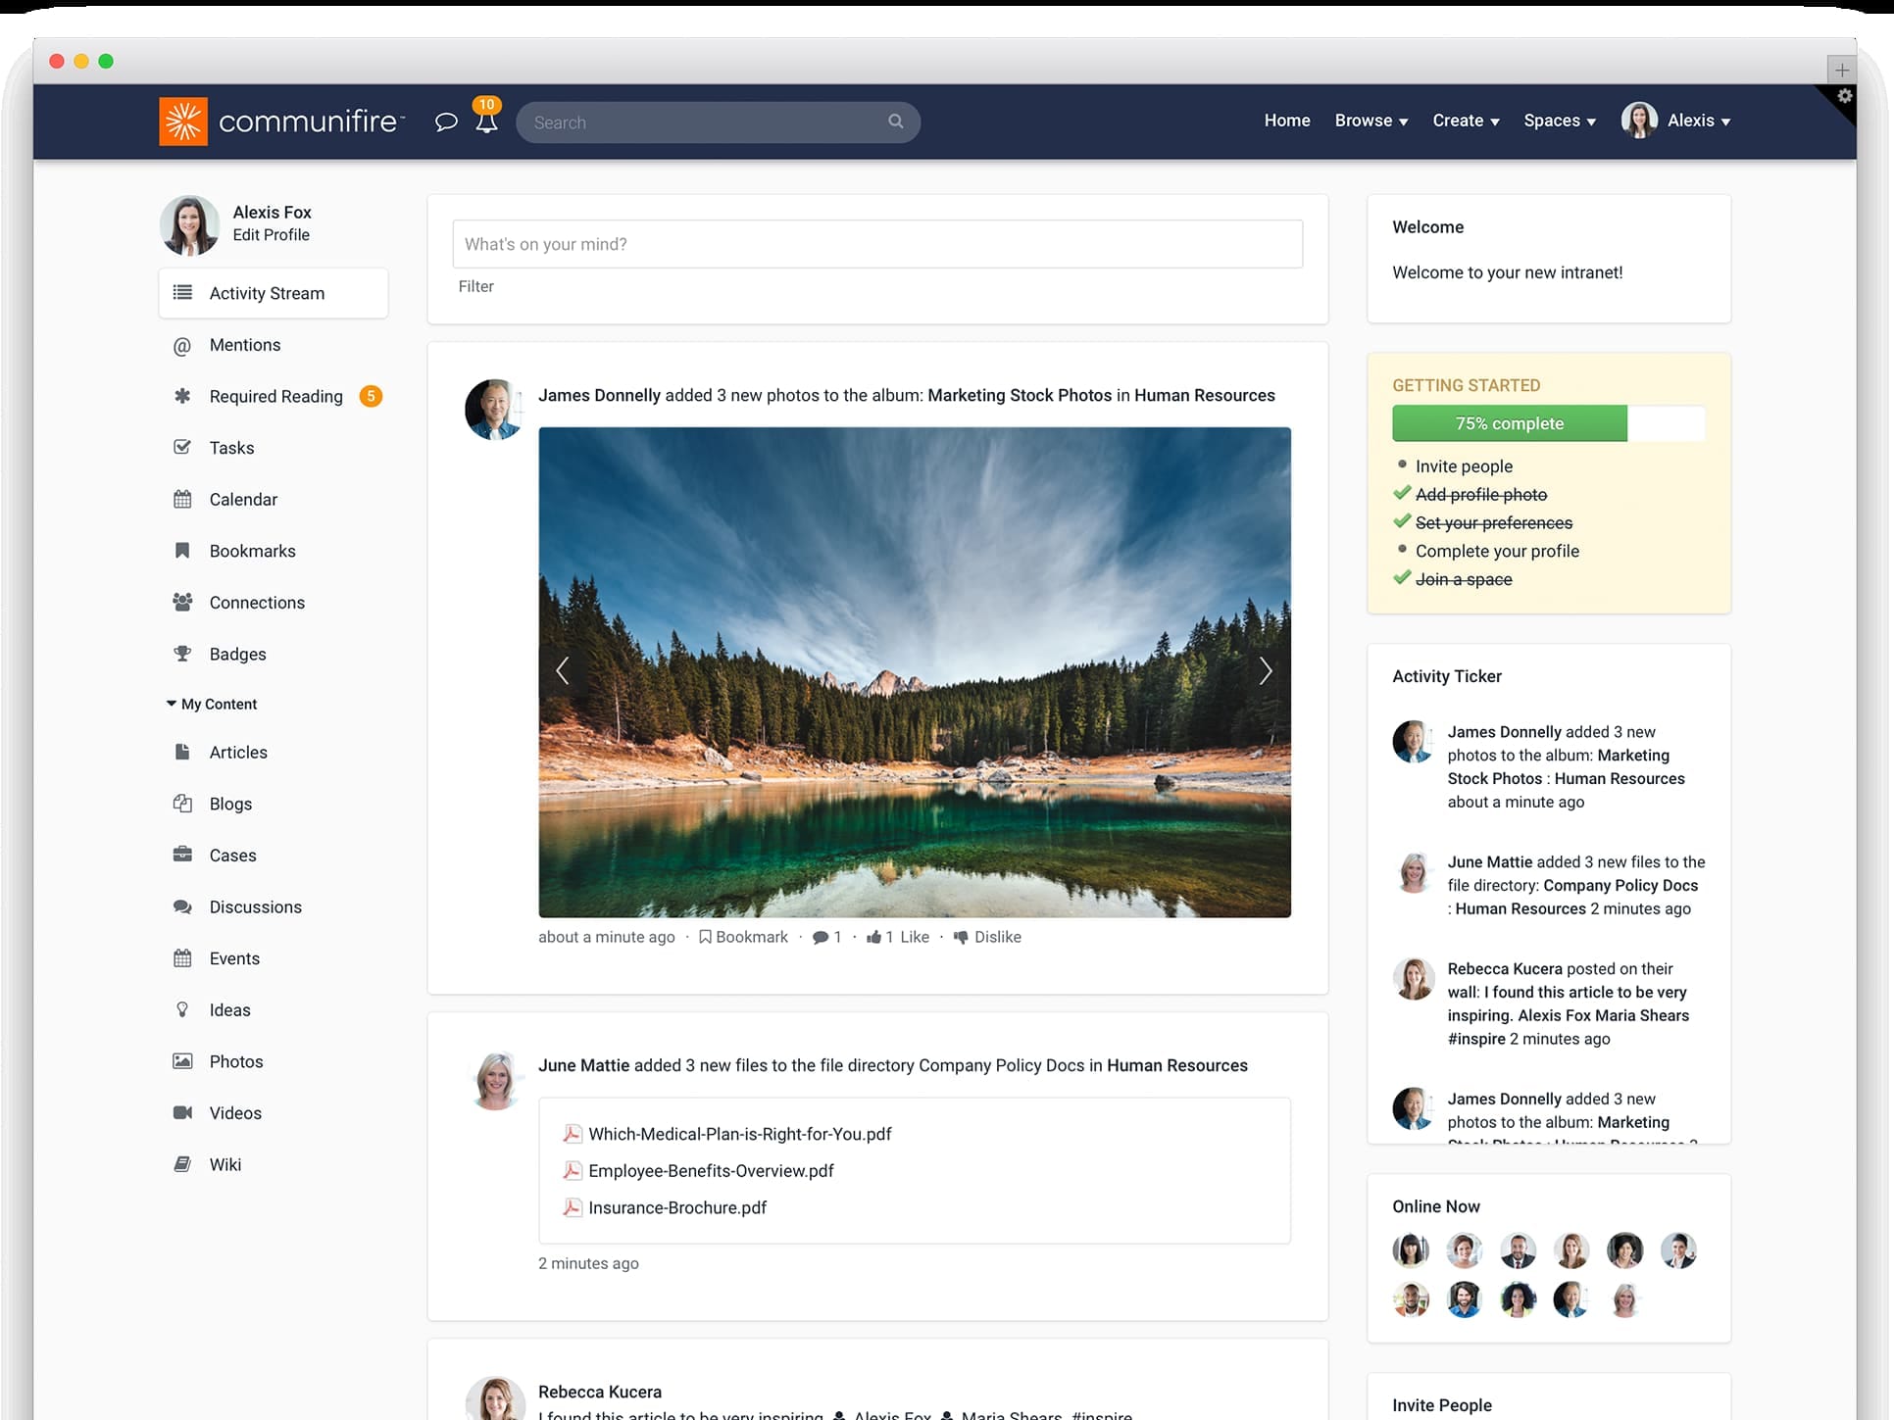Click Rebecca Kucera name in activity ticker
1894x1420 pixels.
pyautogui.click(x=1504, y=968)
